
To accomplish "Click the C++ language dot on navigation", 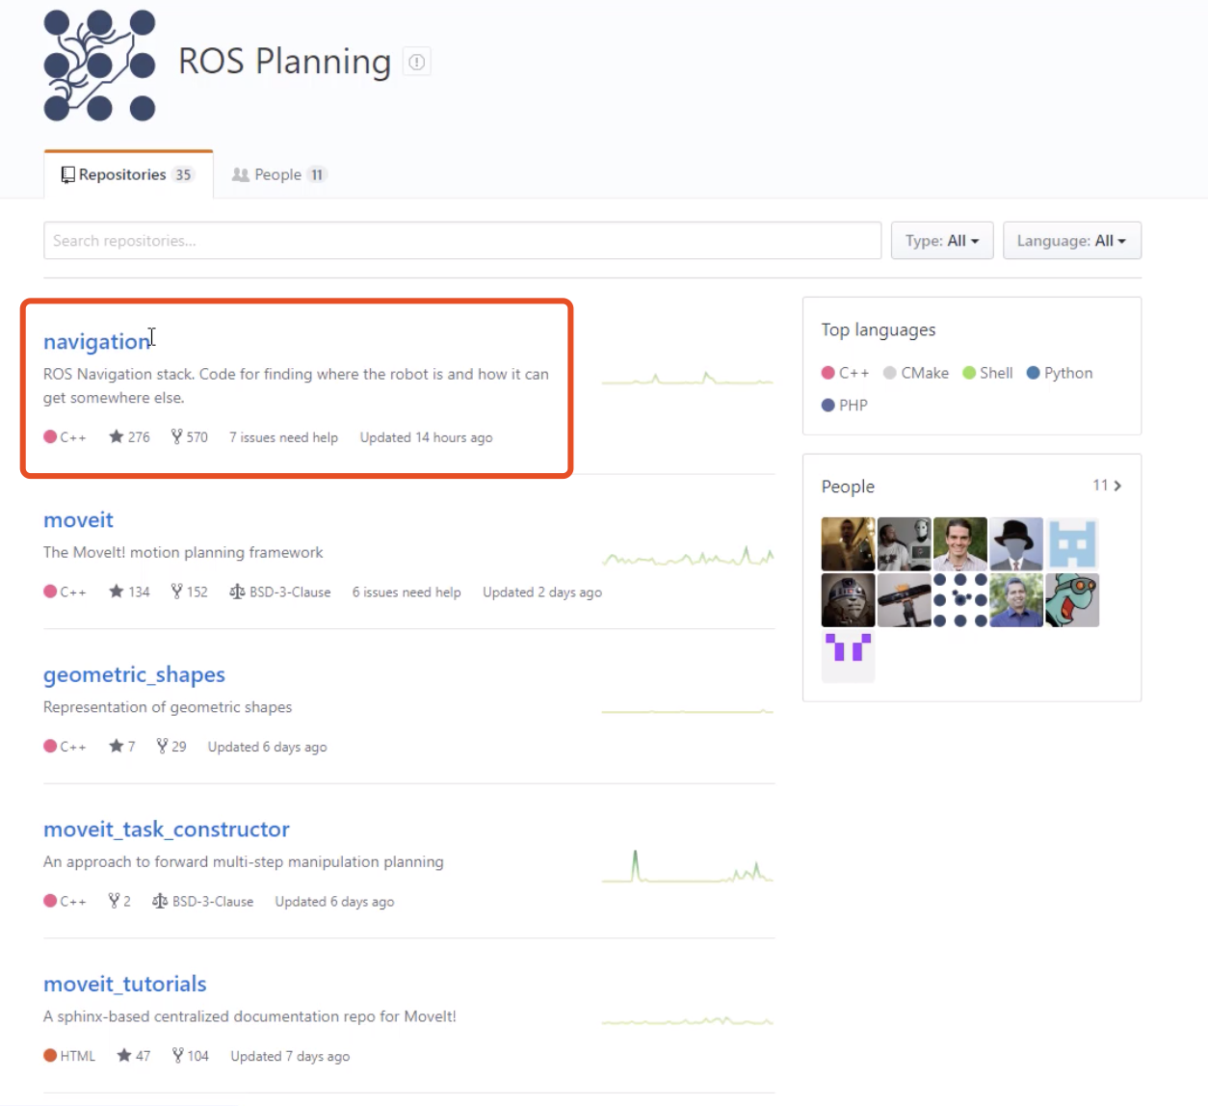I will click(50, 436).
